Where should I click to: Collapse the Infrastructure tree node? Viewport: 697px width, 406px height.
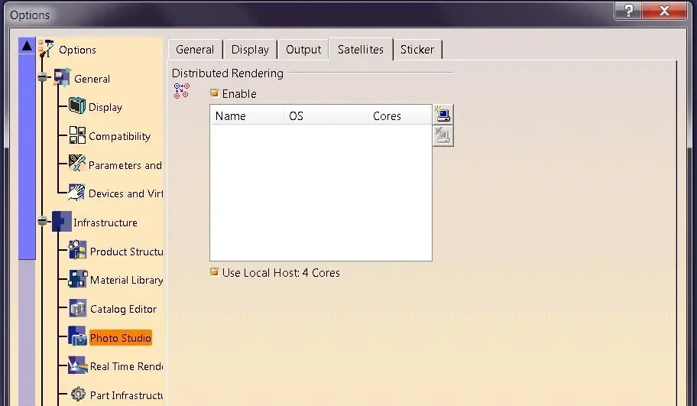[x=44, y=222]
